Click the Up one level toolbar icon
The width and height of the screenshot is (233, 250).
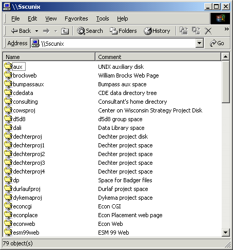pos(65,31)
